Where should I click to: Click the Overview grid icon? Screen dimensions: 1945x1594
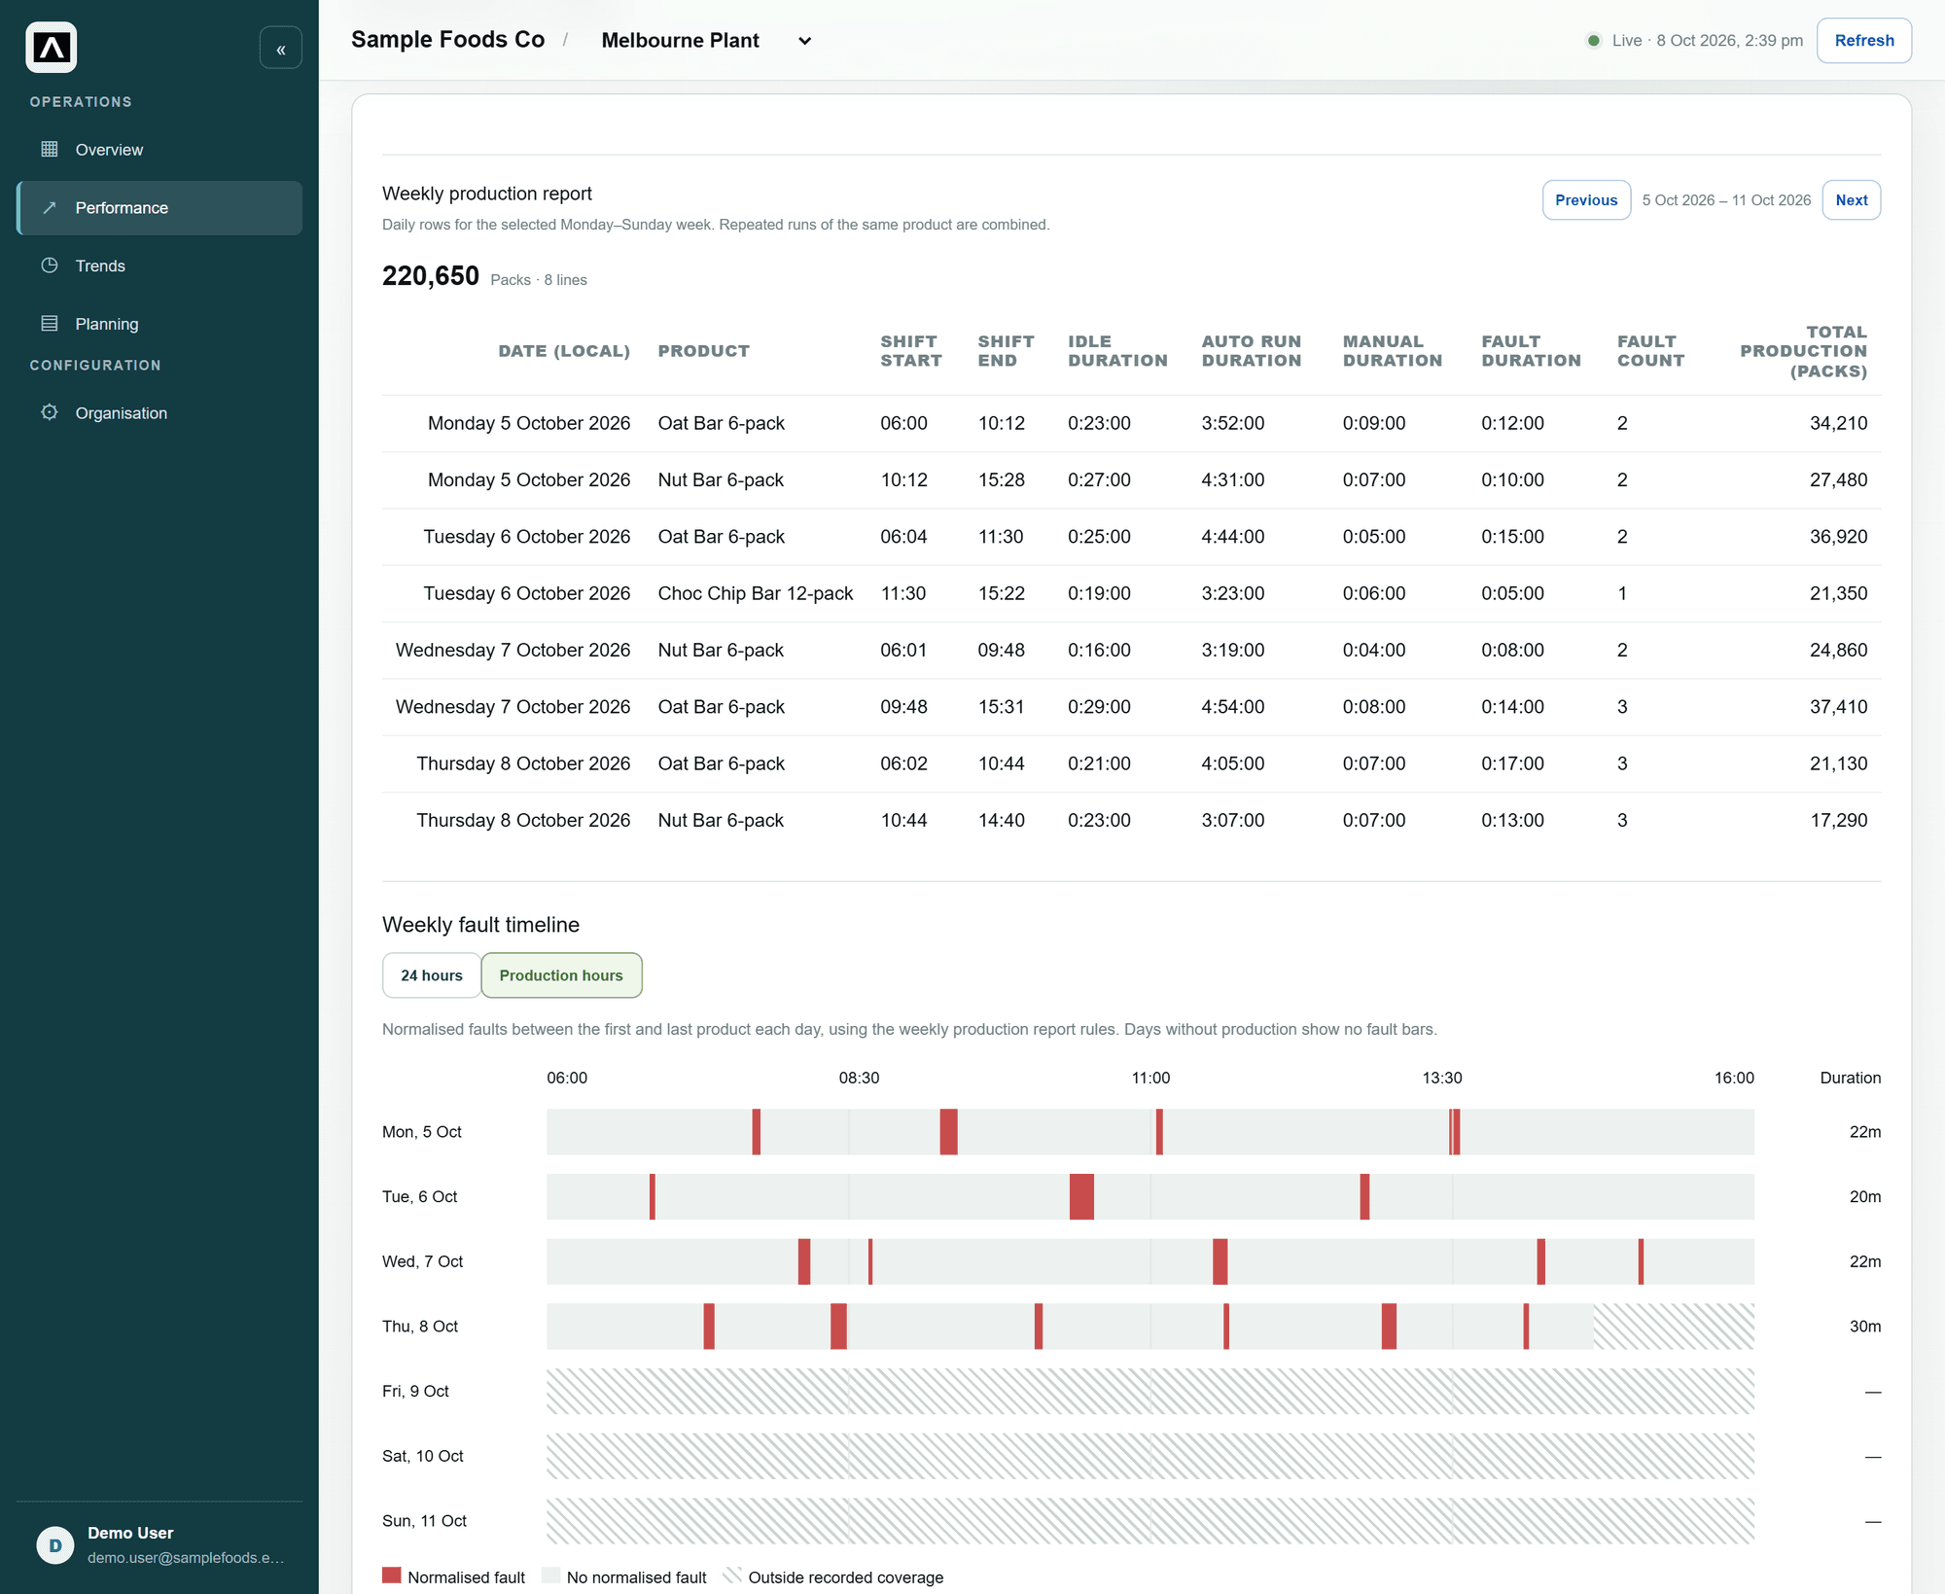(x=50, y=150)
